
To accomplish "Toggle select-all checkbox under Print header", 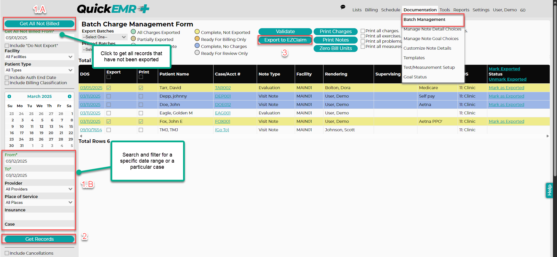I will click(x=141, y=77).
